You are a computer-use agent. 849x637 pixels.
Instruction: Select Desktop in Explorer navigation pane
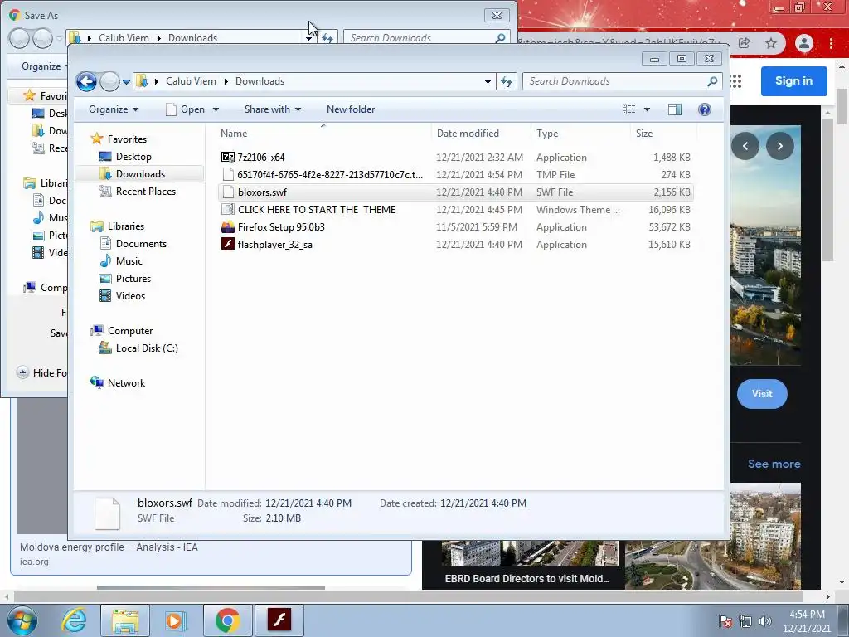[133, 157]
